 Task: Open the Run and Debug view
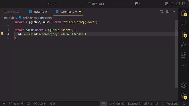(x=184, y=44)
